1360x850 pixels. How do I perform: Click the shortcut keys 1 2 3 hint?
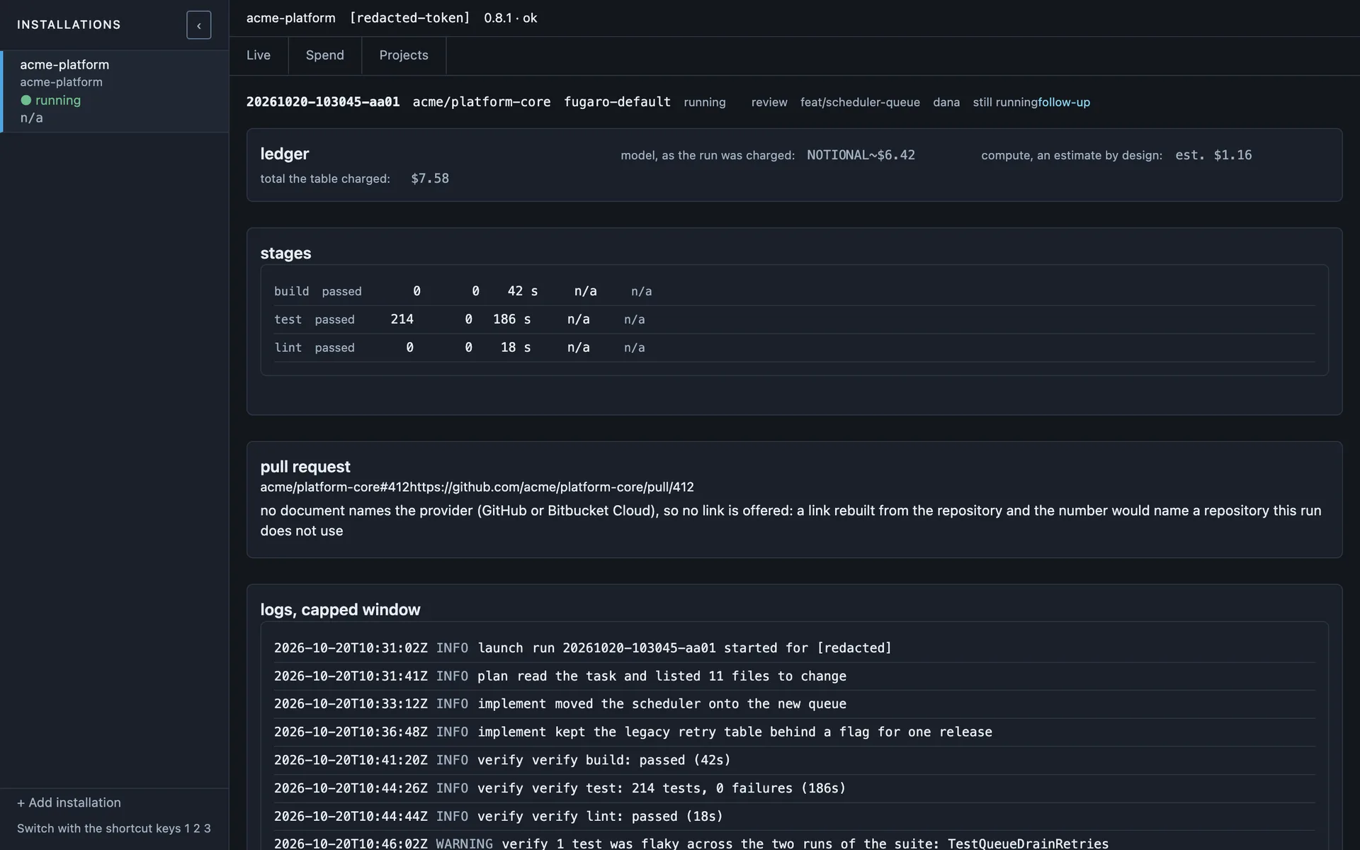[114, 829]
